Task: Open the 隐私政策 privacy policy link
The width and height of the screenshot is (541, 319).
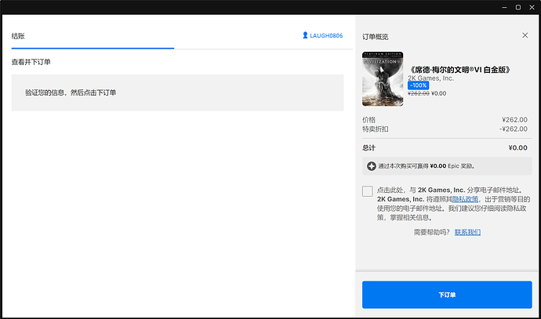Action: pyautogui.click(x=465, y=199)
